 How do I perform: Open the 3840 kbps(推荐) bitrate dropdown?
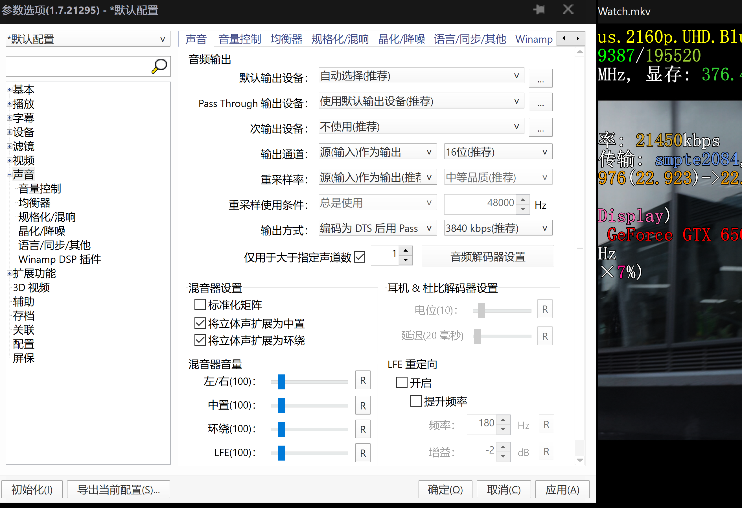pyautogui.click(x=498, y=228)
